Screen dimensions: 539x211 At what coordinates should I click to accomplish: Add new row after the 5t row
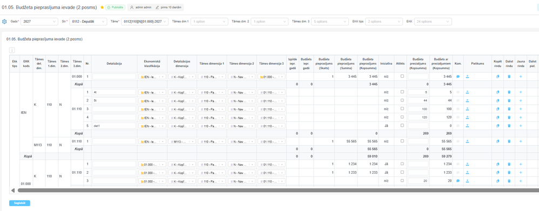(521, 101)
